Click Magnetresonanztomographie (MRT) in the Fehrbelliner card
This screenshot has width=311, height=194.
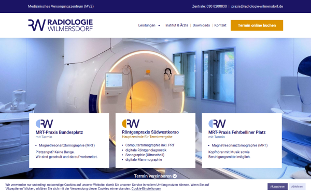(239, 145)
